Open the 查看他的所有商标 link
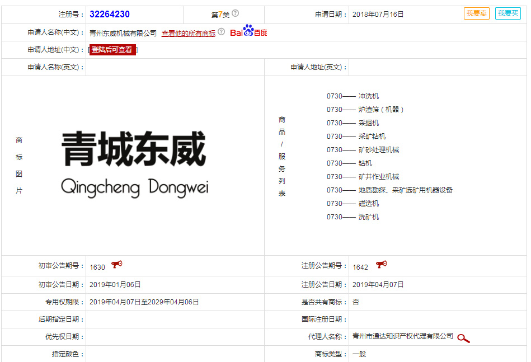The height and width of the screenshot is (362, 531). tap(189, 34)
